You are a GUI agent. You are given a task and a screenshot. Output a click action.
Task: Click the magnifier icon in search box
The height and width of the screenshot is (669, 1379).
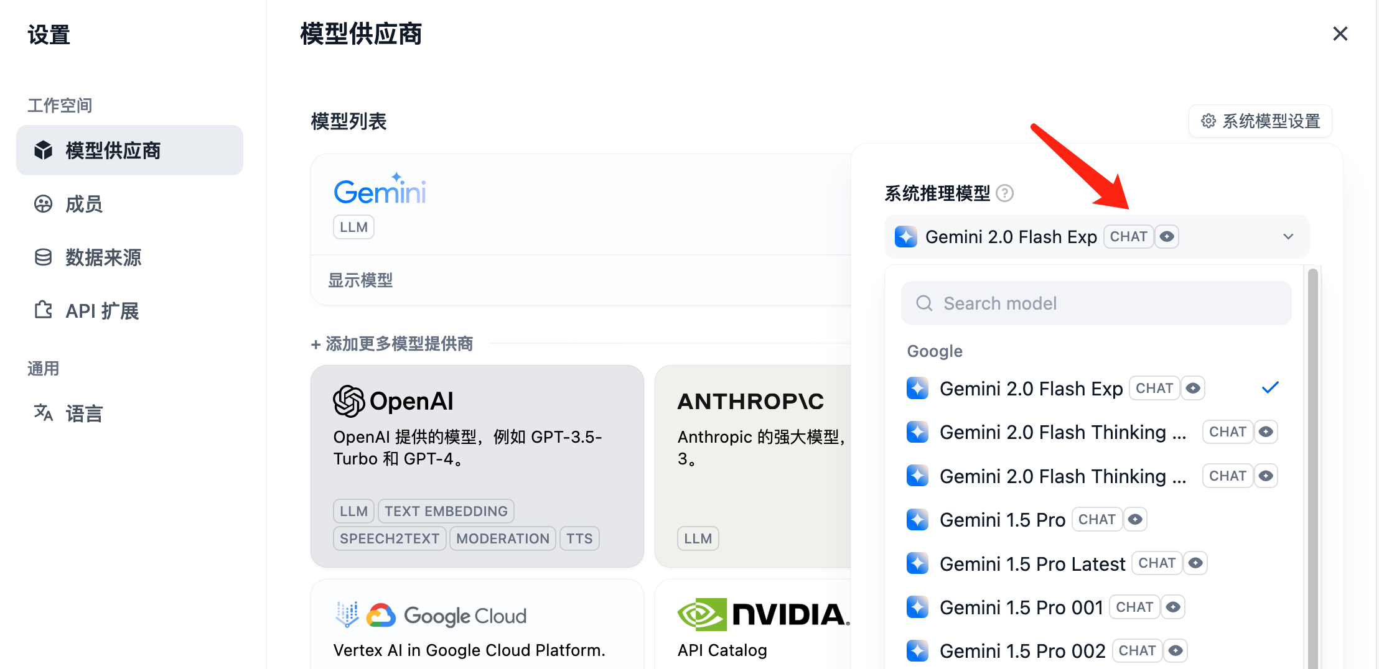[924, 303]
